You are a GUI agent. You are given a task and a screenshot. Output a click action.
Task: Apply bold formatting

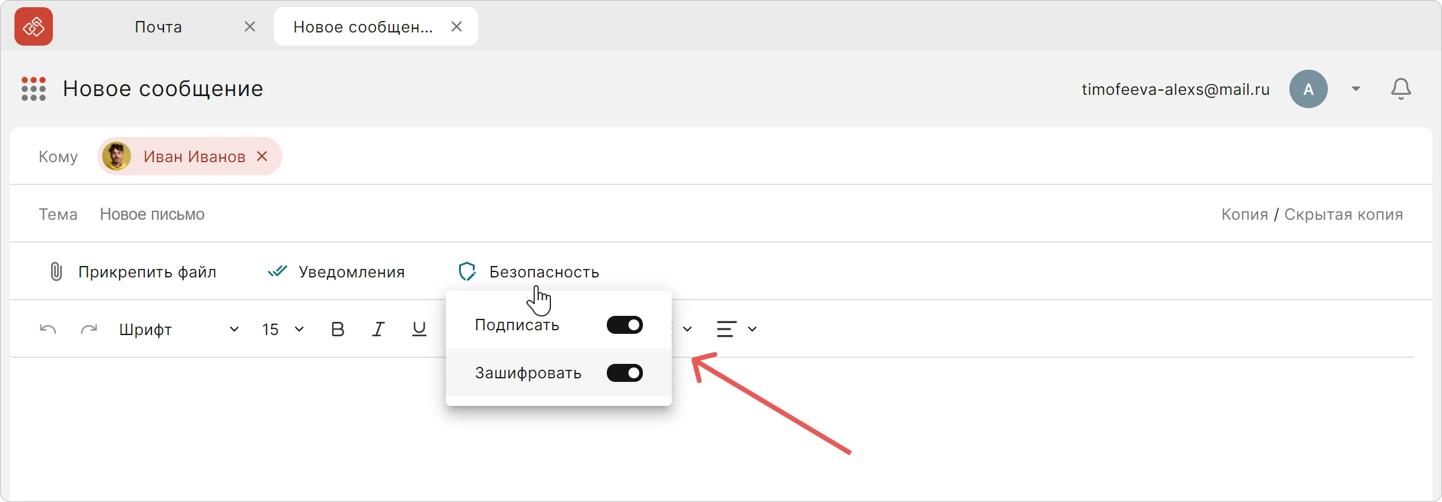click(338, 329)
